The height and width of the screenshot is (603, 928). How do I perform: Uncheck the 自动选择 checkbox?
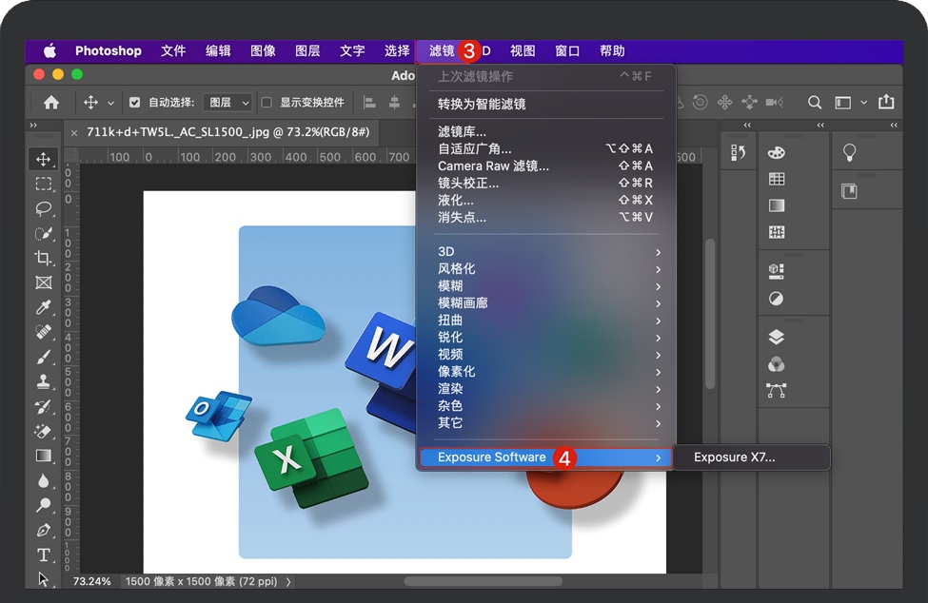(135, 103)
